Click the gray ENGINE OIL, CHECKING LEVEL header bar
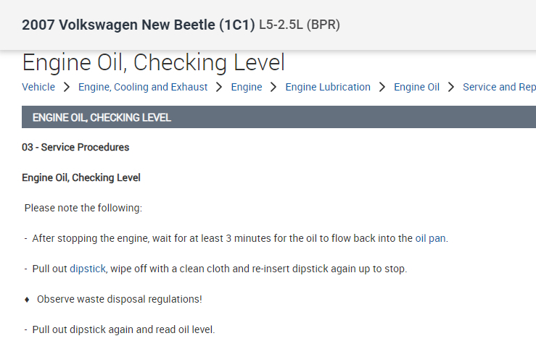This screenshot has height=349, width=536. [279, 117]
